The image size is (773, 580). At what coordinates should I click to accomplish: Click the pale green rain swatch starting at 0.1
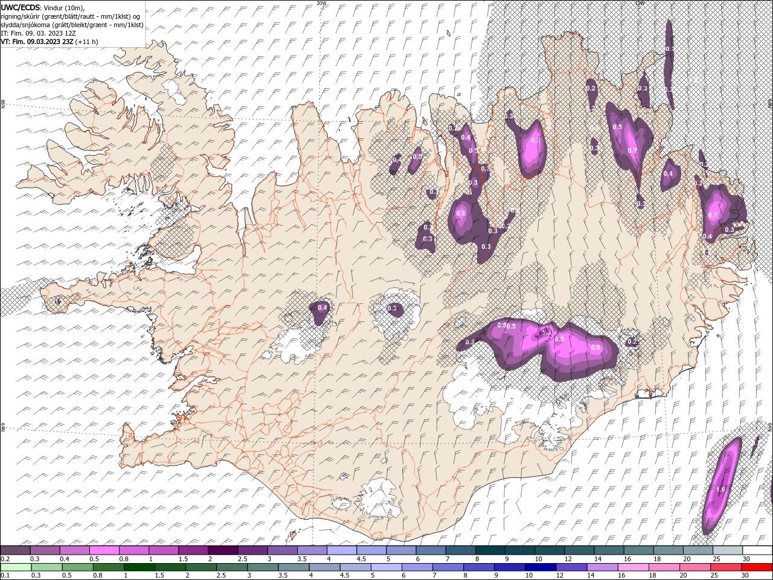click(x=15, y=567)
